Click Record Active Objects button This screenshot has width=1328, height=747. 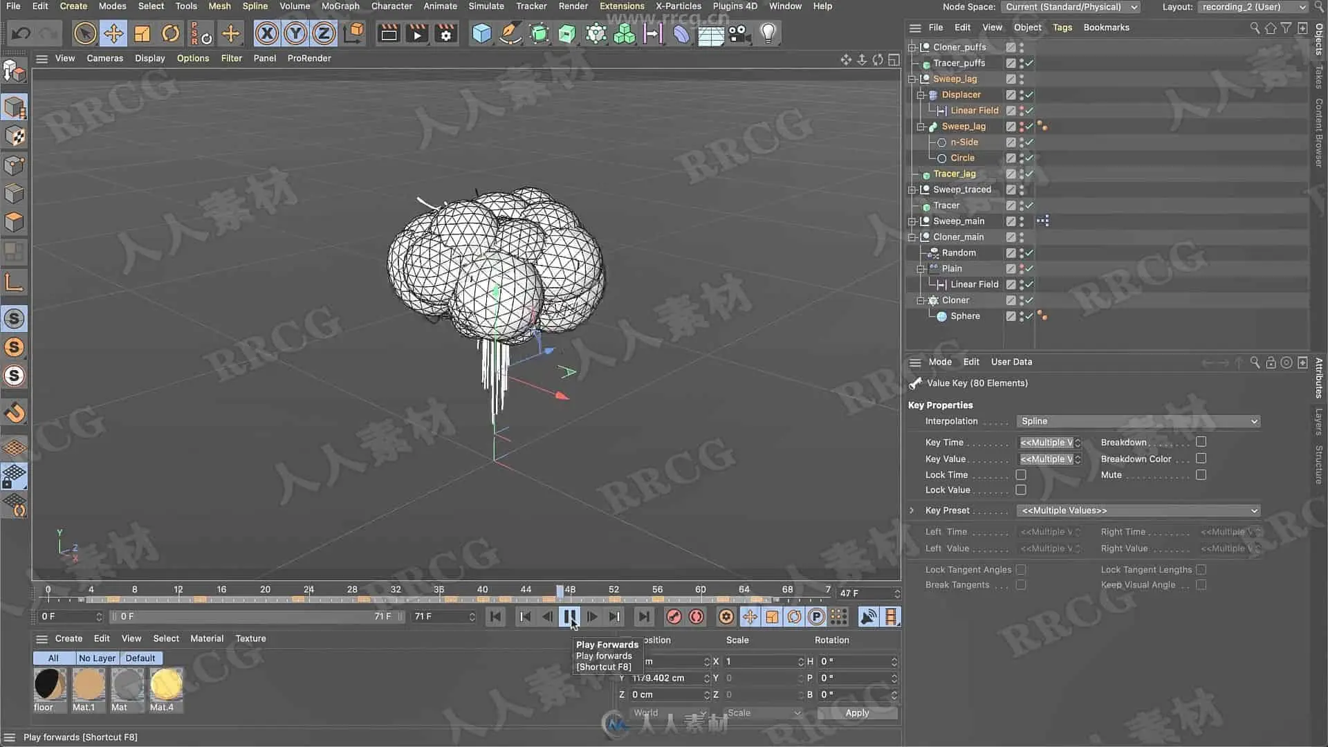pyautogui.click(x=674, y=616)
